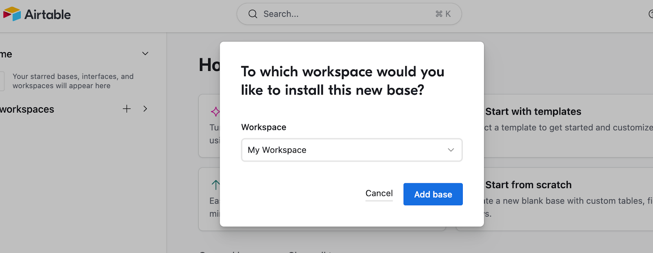
Task: Open the Workspace dropdown
Action: pos(352,150)
